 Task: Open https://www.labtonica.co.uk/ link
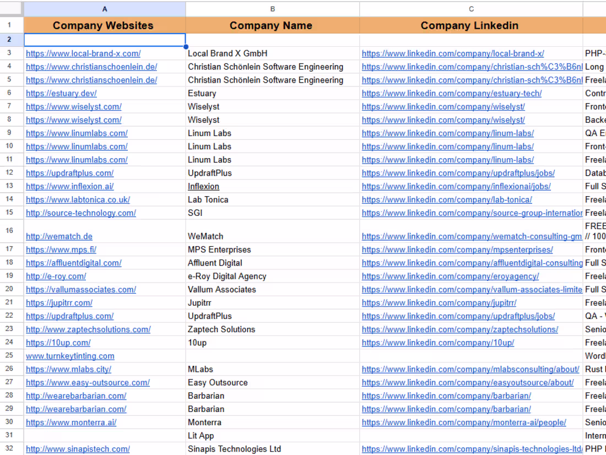(x=78, y=199)
